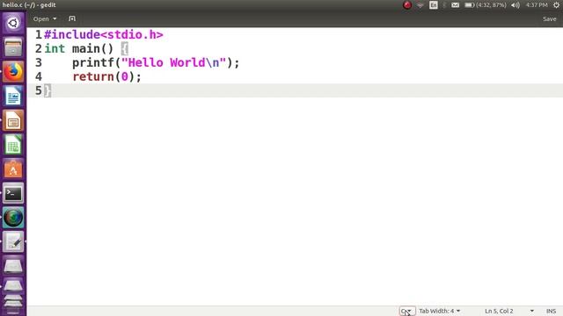Open LibreOffice Calc from dock
The width and height of the screenshot is (563, 316).
(x=13, y=144)
